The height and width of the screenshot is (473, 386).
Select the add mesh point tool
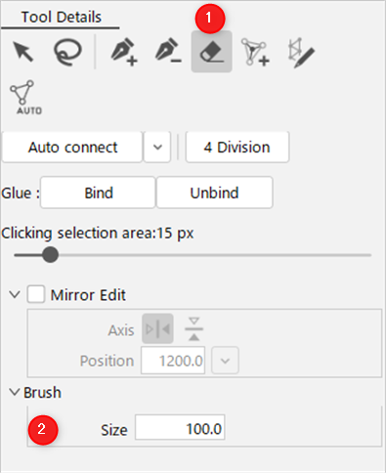(255, 52)
